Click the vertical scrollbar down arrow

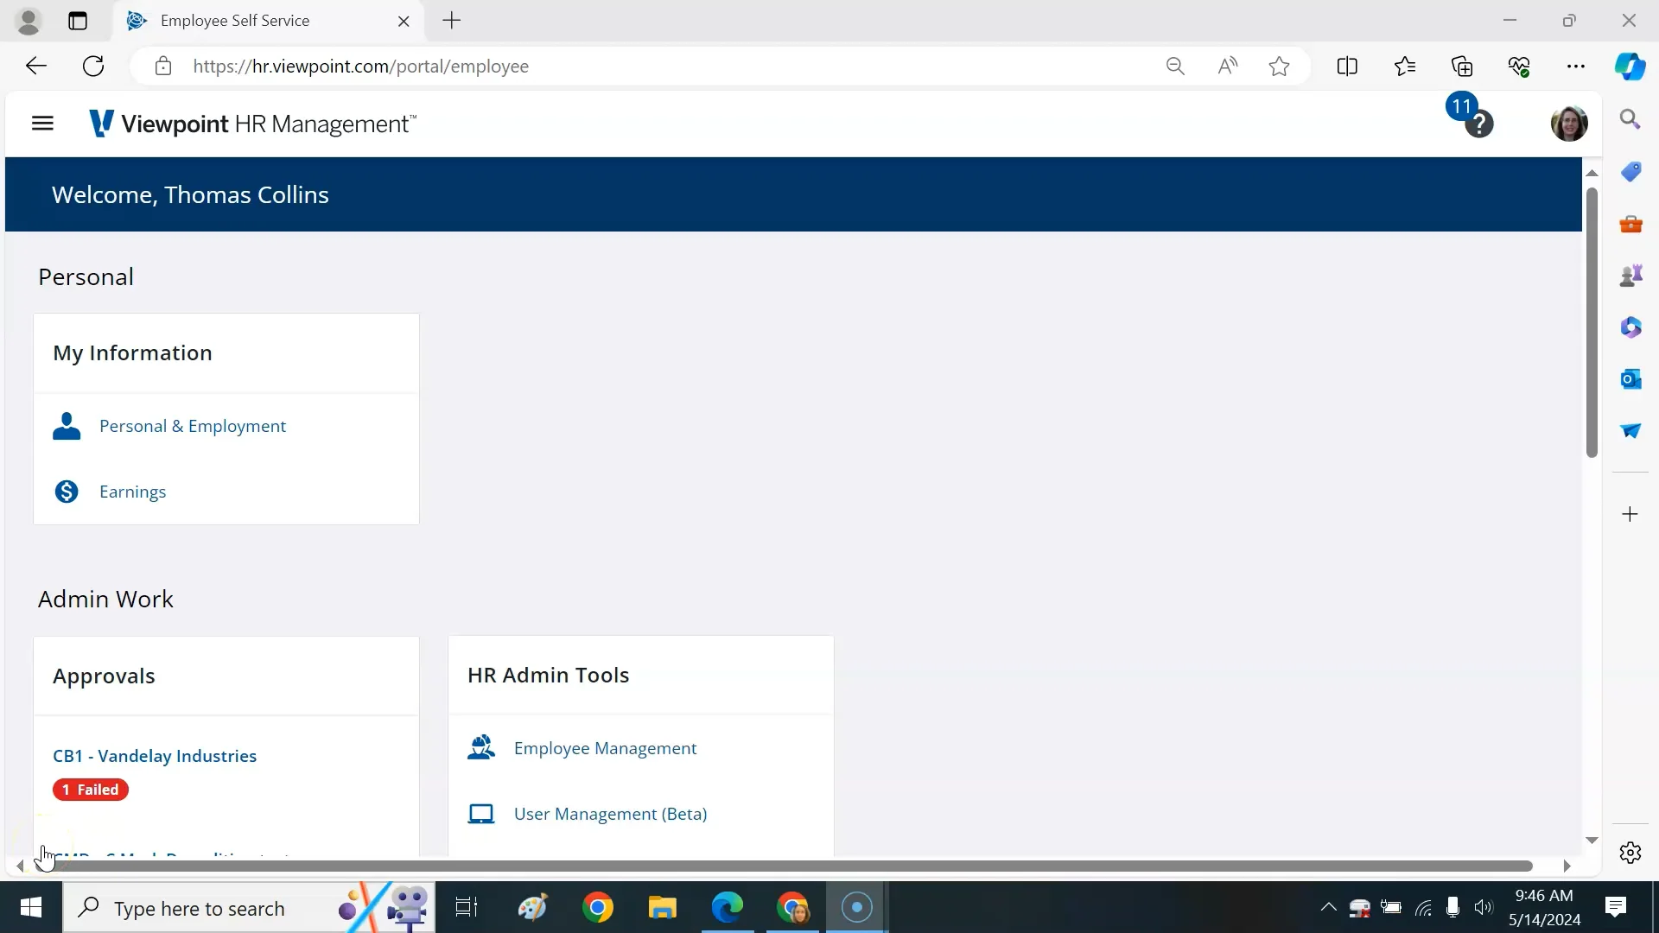1592,841
